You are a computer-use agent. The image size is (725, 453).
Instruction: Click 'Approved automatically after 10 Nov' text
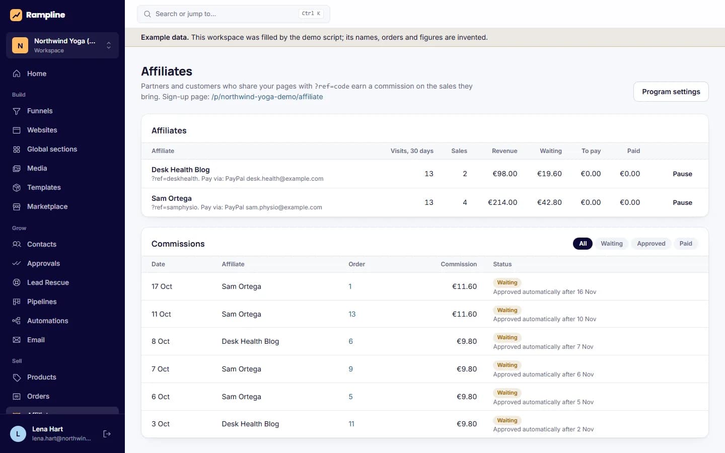click(x=545, y=319)
